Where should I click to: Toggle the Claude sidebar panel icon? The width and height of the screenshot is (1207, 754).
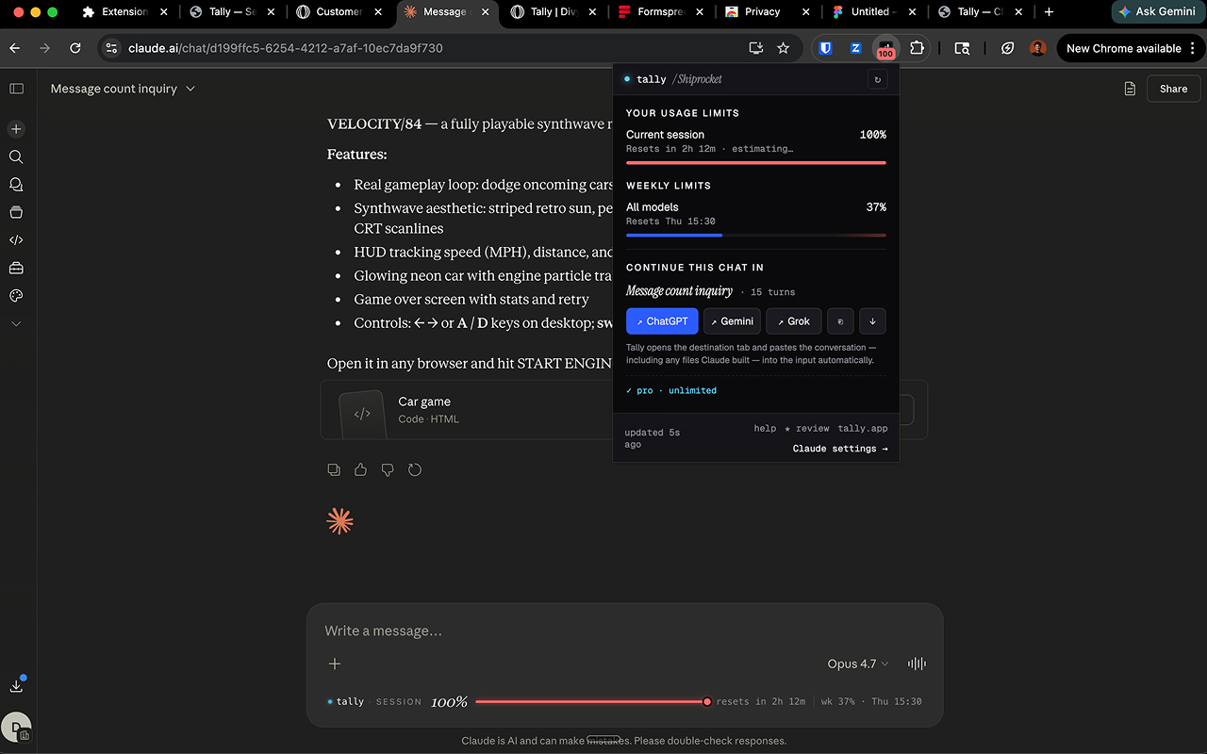(x=16, y=89)
